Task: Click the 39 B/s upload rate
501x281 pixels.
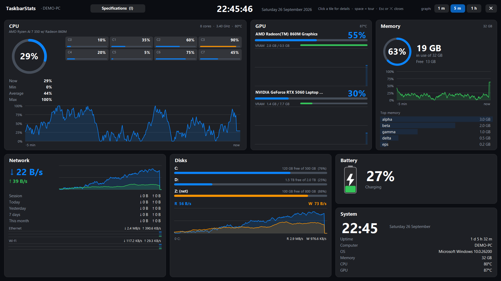Action: coord(18,181)
